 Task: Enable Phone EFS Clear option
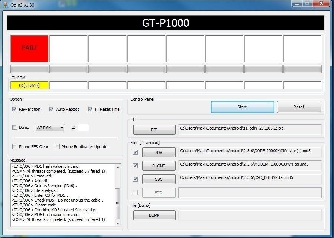tap(14, 147)
